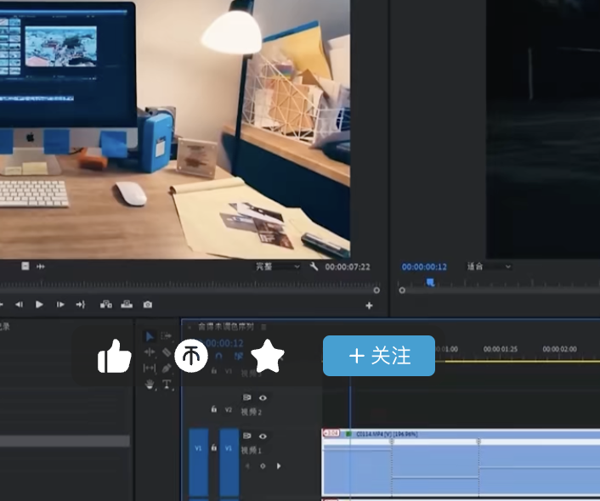Viewport: 600px width, 501px height.
Task: Click the timeline ruler at 00:00:01:25
Action: coord(500,349)
